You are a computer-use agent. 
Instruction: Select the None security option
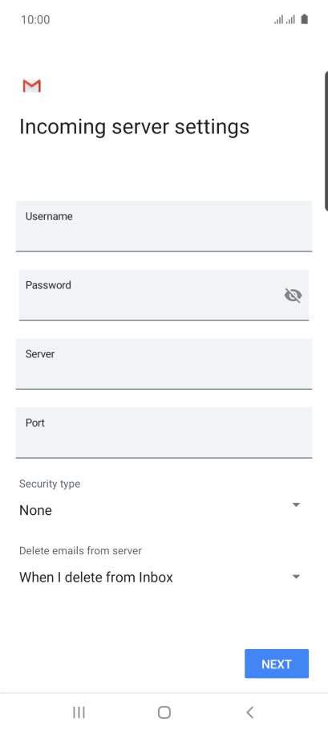click(35, 510)
